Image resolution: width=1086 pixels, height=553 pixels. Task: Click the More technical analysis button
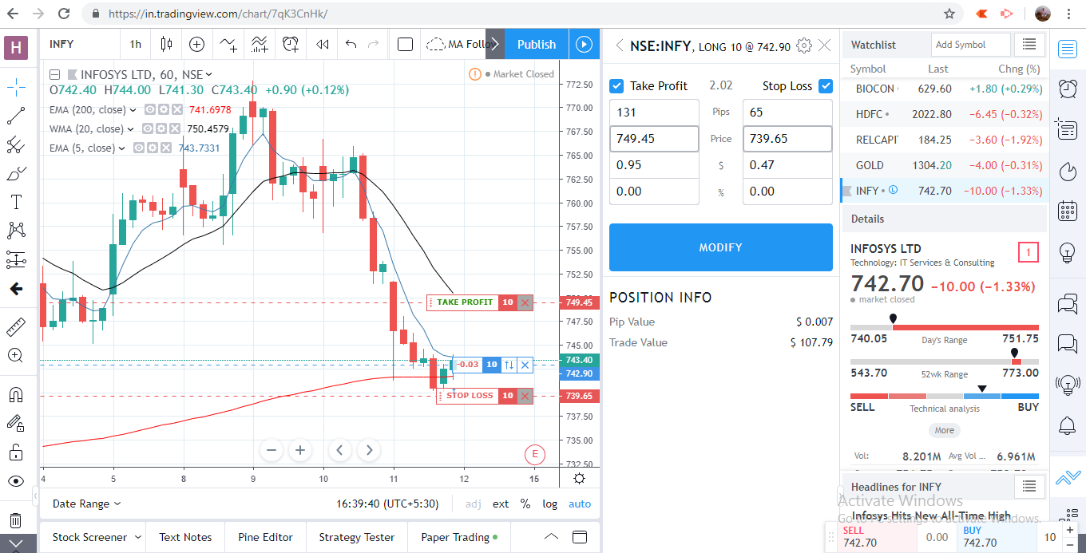(x=945, y=430)
